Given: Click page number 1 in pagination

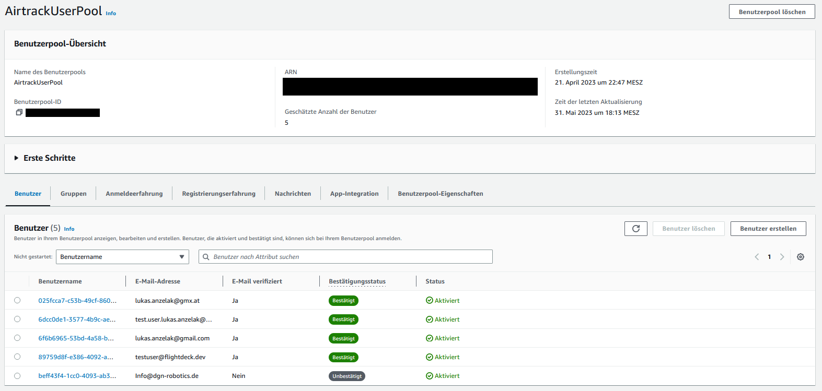Looking at the screenshot, I should [x=769, y=257].
